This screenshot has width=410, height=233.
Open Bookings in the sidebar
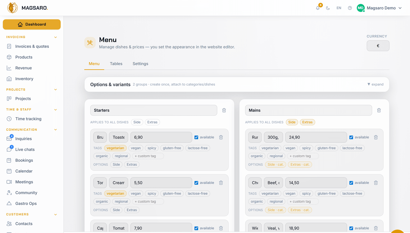coord(32,160)
